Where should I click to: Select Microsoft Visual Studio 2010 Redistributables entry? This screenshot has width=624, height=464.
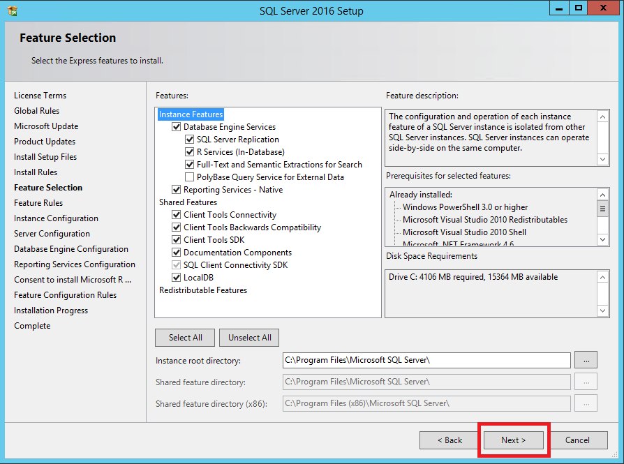click(485, 220)
